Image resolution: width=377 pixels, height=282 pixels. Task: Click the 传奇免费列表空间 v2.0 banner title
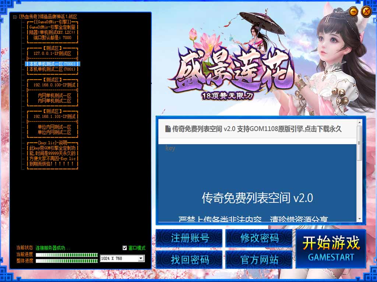click(x=257, y=198)
